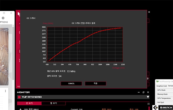The height and width of the screenshot is (110, 173).
Task: Open three-dot menu in left window
Action: (x=5, y=91)
